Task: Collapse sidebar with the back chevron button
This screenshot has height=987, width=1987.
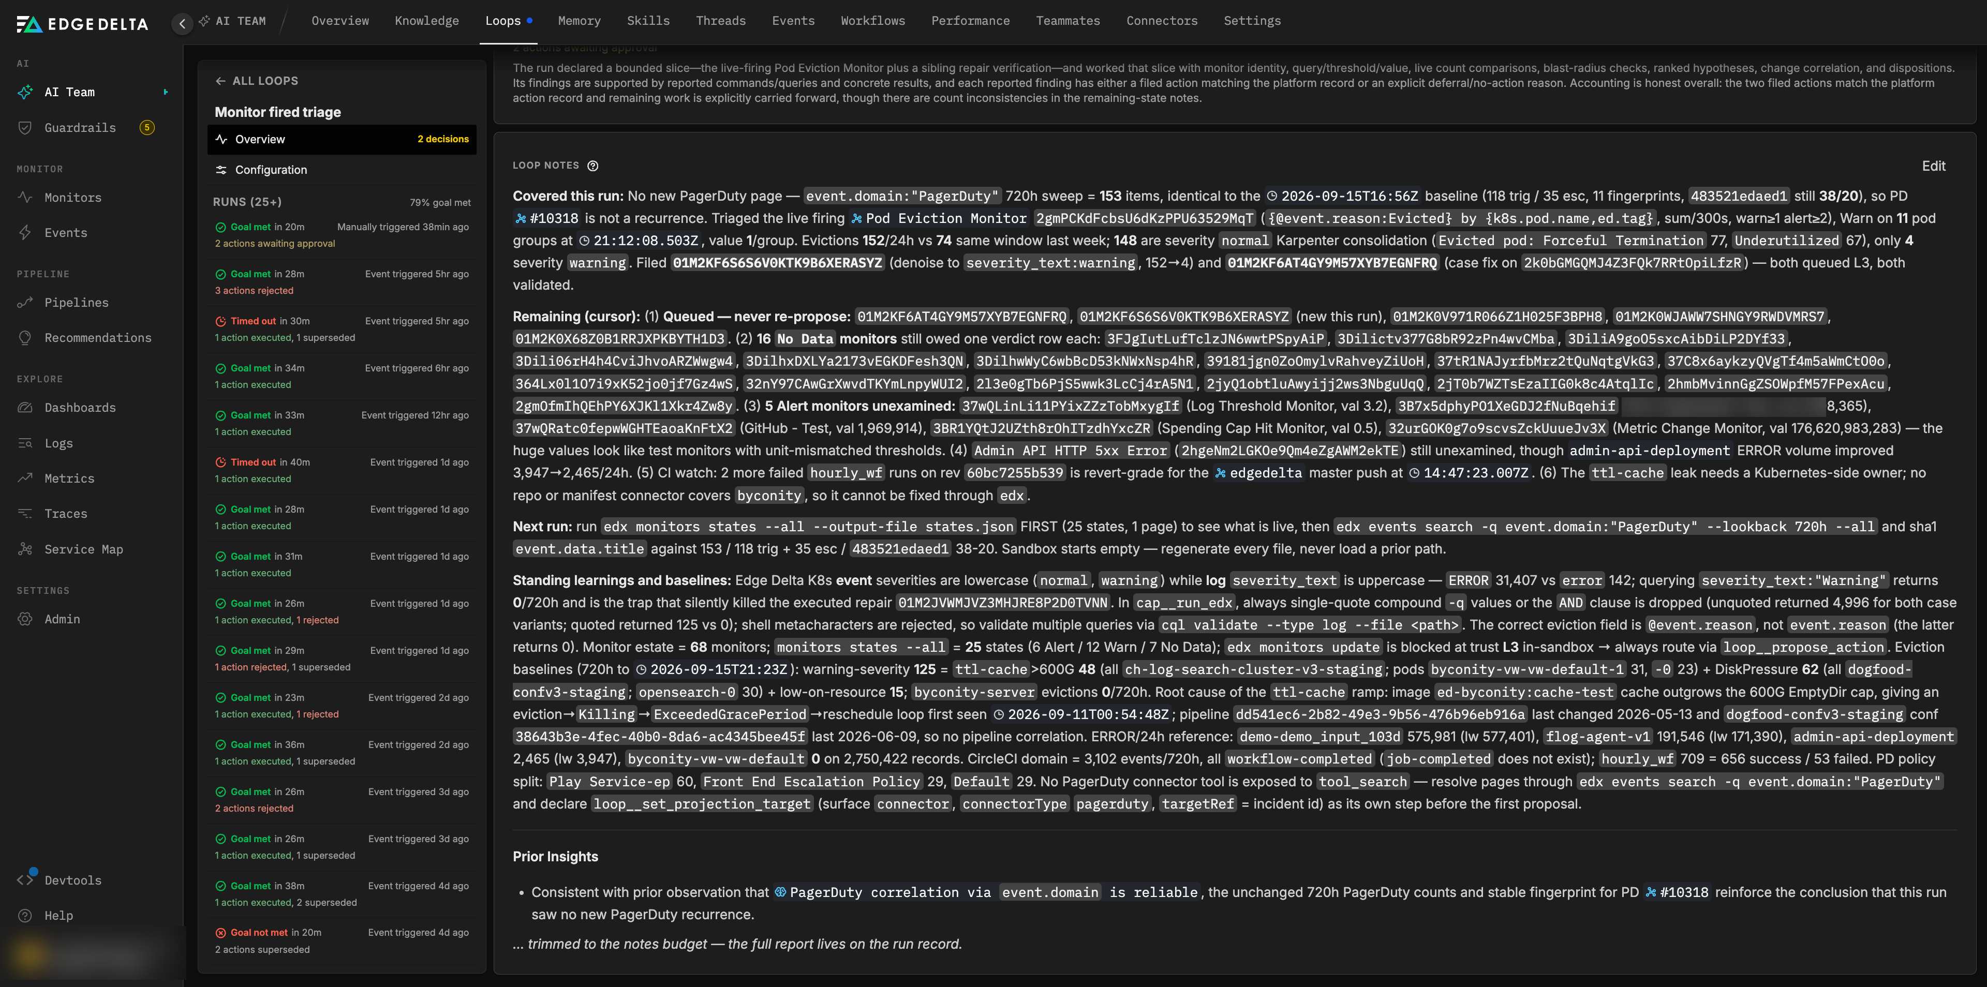Action: [182, 23]
